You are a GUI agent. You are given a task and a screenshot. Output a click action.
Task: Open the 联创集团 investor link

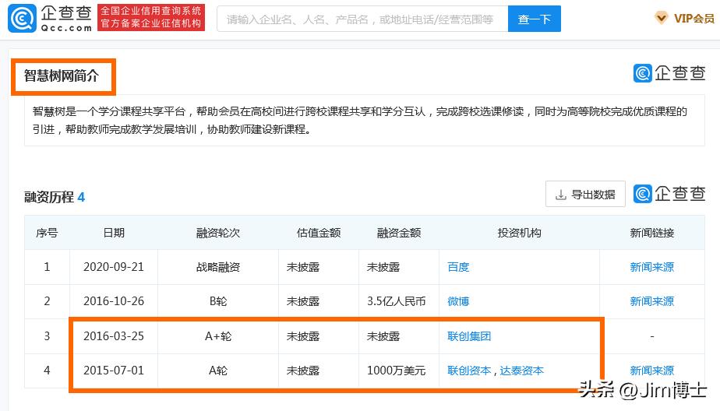coord(469,336)
